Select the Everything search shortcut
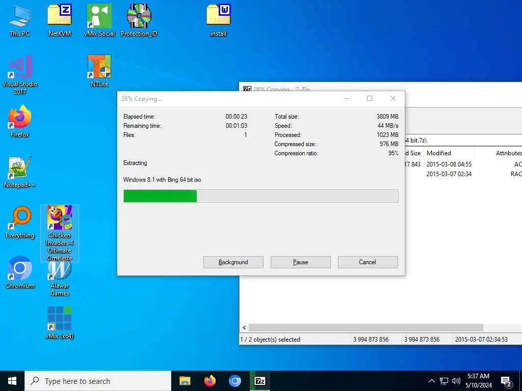 click(20, 223)
